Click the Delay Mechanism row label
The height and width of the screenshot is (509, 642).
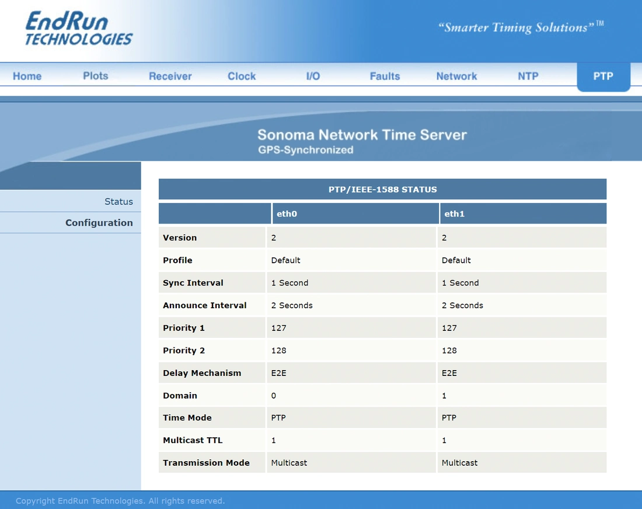[x=202, y=372]
